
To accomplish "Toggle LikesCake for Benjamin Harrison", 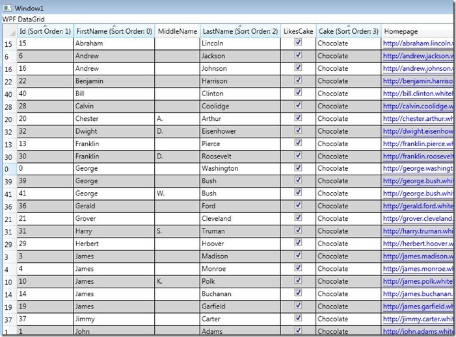I will click(x=298, y=80).
